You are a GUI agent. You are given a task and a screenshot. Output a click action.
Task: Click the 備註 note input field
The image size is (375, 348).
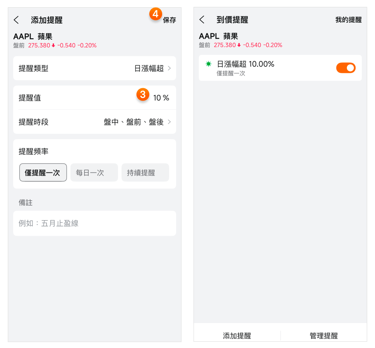coord(94,223)
